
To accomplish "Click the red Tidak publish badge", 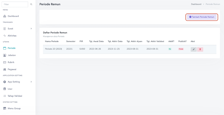I will tap(181, 49).
